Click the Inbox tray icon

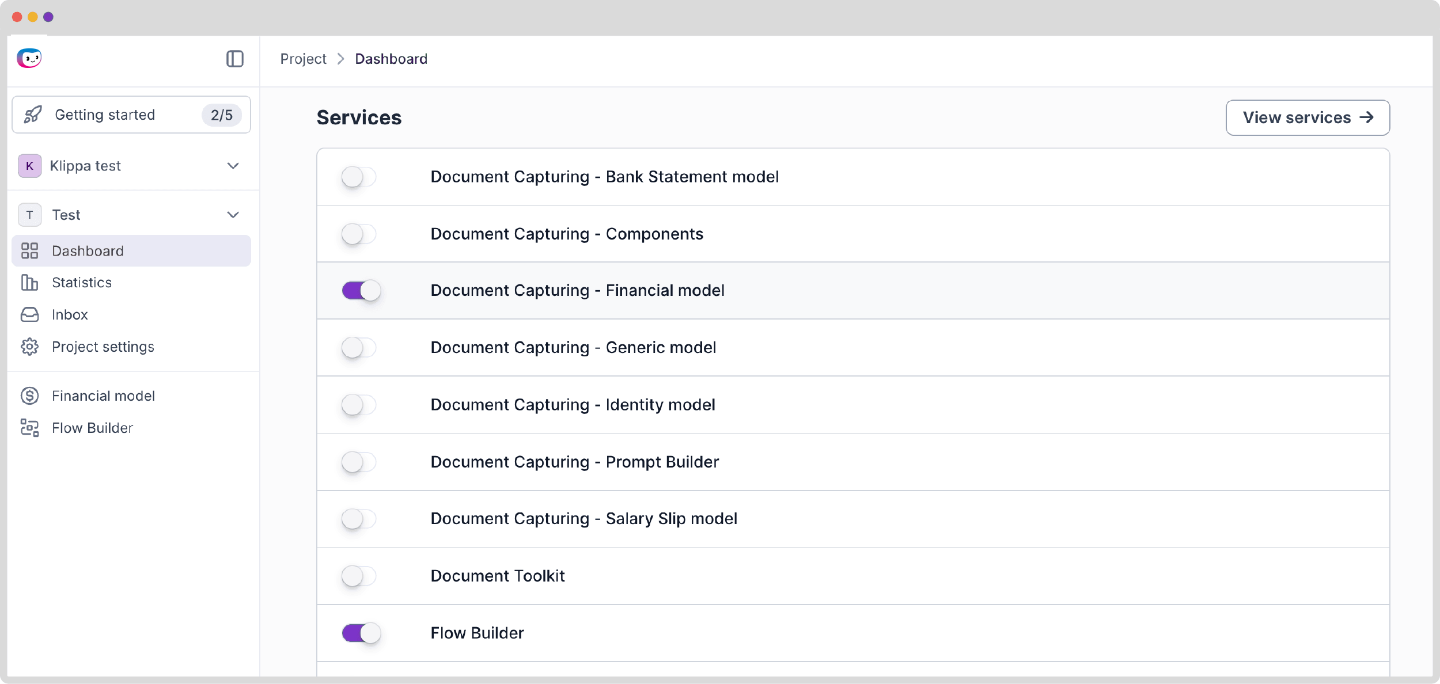coord(29,314)
